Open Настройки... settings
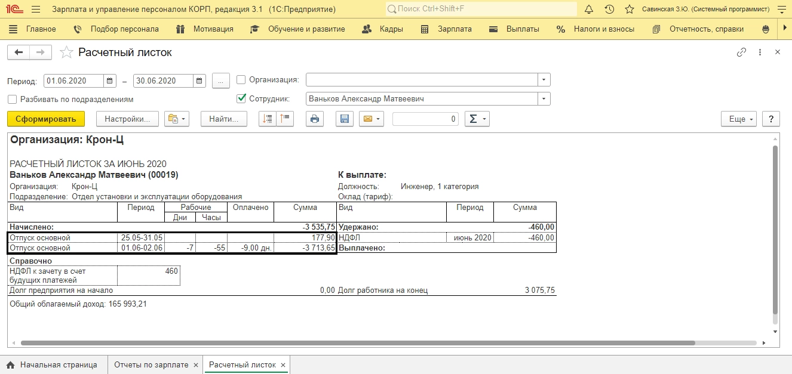The width and height of the screenshot is (792, 374). (x=127, y=119)
